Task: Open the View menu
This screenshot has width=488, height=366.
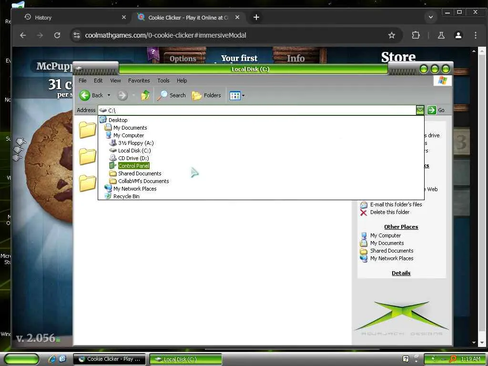Action: [115, 81]
